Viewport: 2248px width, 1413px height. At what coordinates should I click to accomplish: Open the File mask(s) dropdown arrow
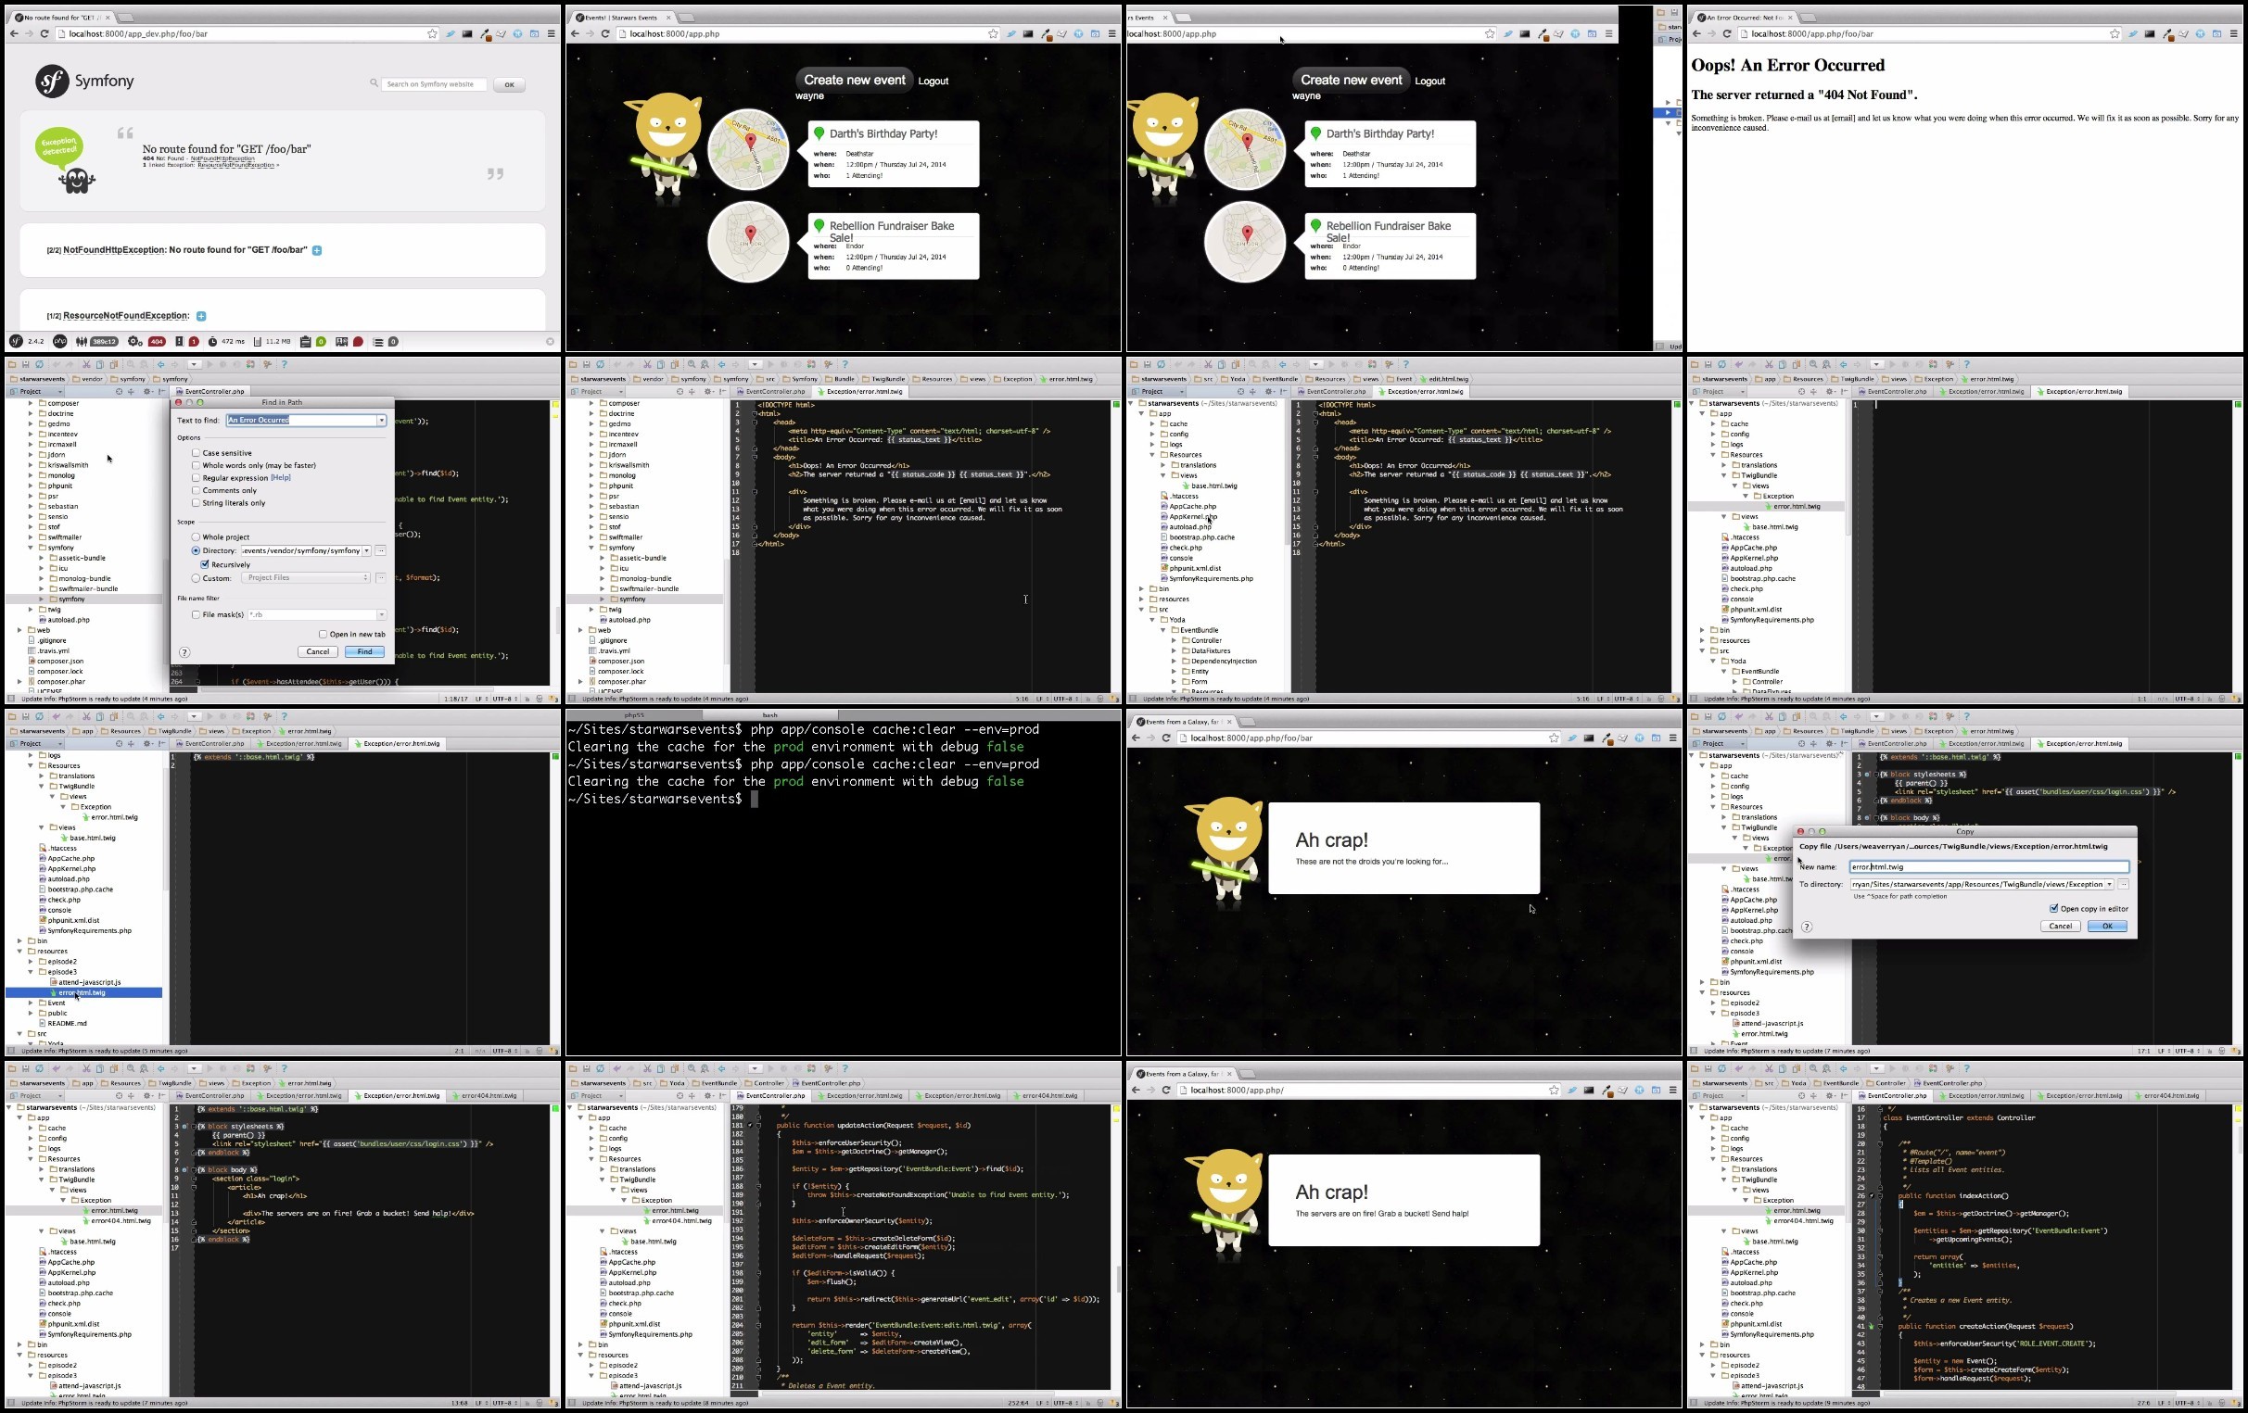pos(381,615)
